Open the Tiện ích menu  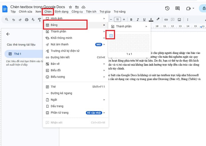click(91, 12)
